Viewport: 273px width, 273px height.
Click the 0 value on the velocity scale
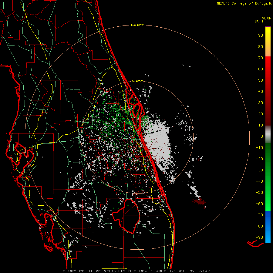(262, 136)
